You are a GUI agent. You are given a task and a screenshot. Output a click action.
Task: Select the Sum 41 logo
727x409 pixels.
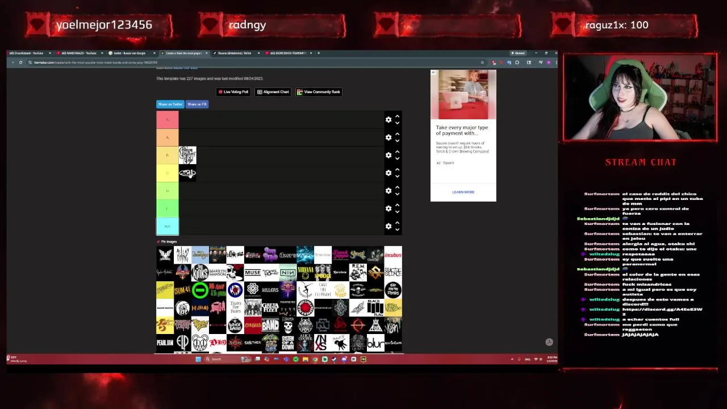click(182, 290)
